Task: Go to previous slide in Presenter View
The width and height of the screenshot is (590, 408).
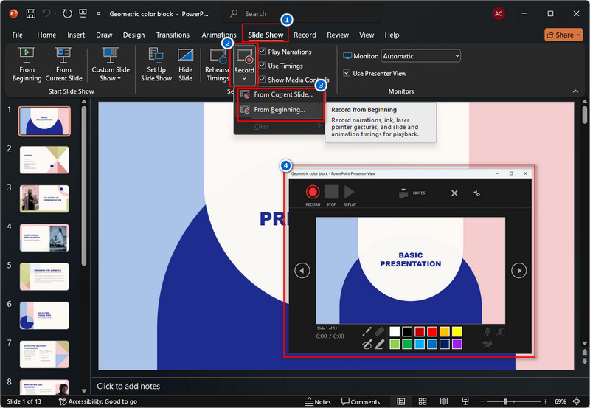Action: pos(302,270)
